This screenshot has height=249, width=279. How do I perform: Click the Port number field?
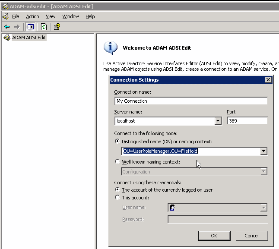coord(247,121)
